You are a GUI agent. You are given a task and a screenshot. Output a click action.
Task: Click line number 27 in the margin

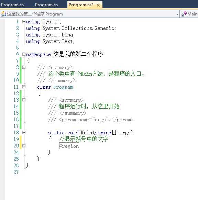[16, 172]
